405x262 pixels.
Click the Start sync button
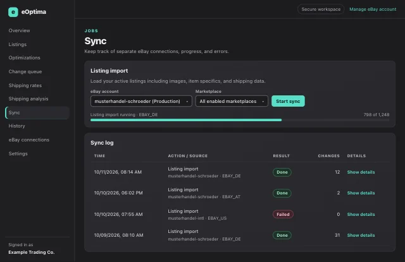coord(288,101)
